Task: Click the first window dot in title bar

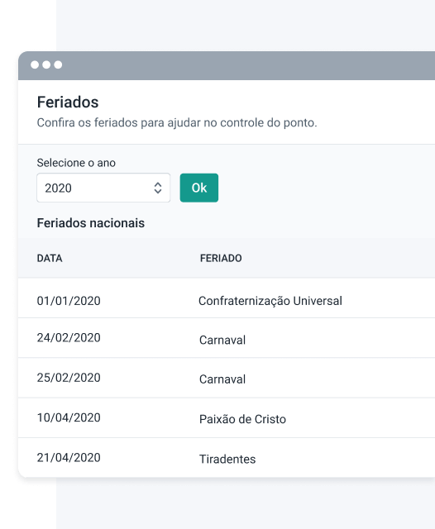Action: click(35, 64)
